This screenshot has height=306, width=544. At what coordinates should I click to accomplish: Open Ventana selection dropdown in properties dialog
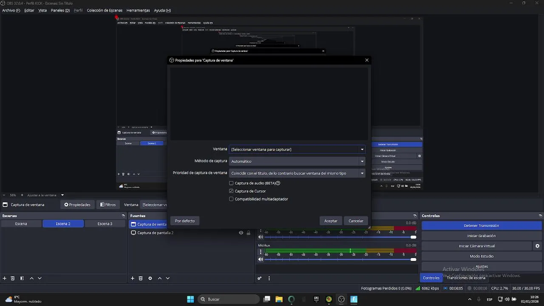click(297, 150)
